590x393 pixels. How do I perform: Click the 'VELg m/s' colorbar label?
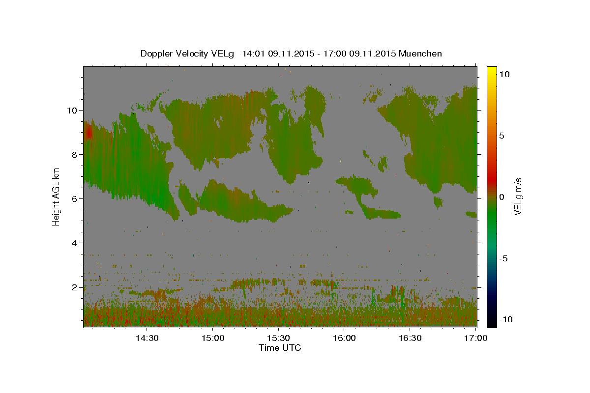pyautogui.click(x=518, y=196)
